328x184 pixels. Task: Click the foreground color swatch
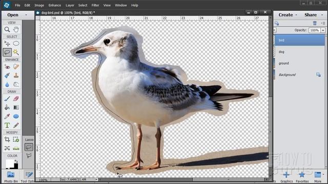(x=9, y=163)
